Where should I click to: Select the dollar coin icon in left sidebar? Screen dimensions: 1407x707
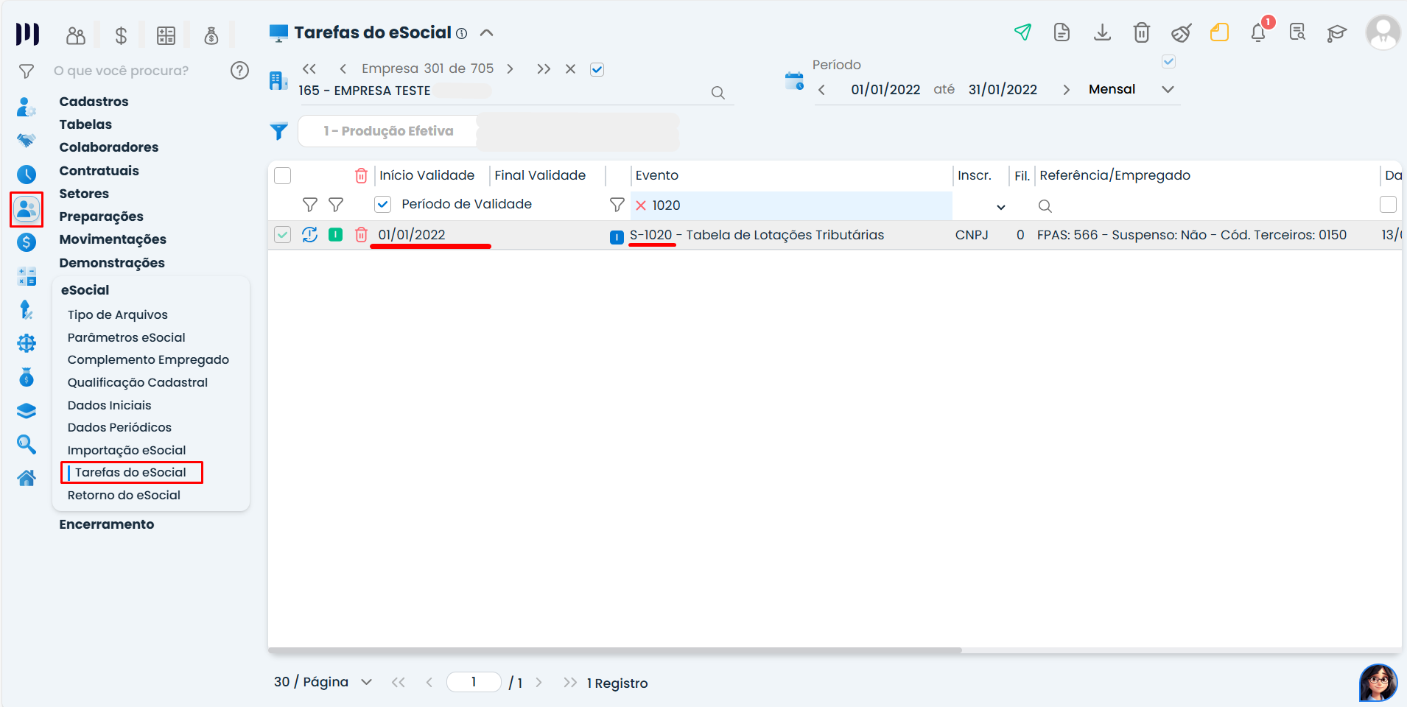27,242
